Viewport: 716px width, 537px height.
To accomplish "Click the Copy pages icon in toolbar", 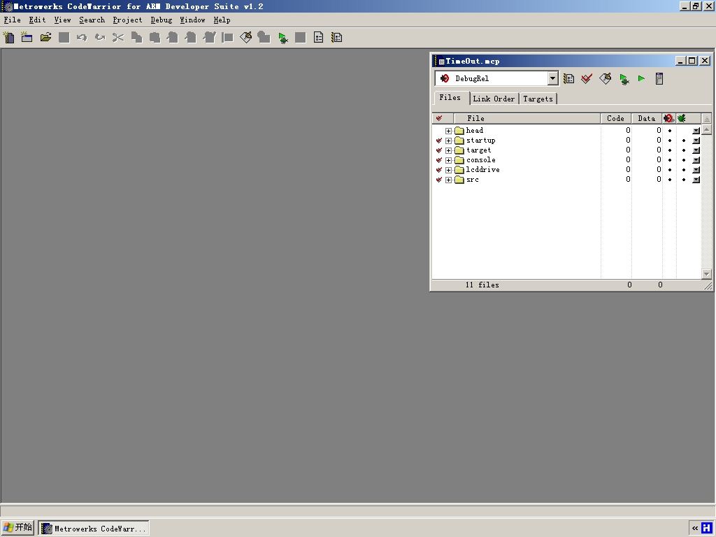I will coord(136,38).
